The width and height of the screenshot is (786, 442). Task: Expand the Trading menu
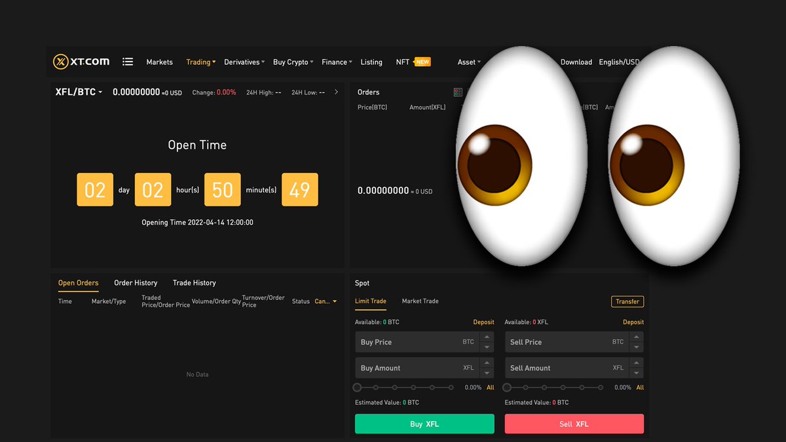(x=200, y=62)
